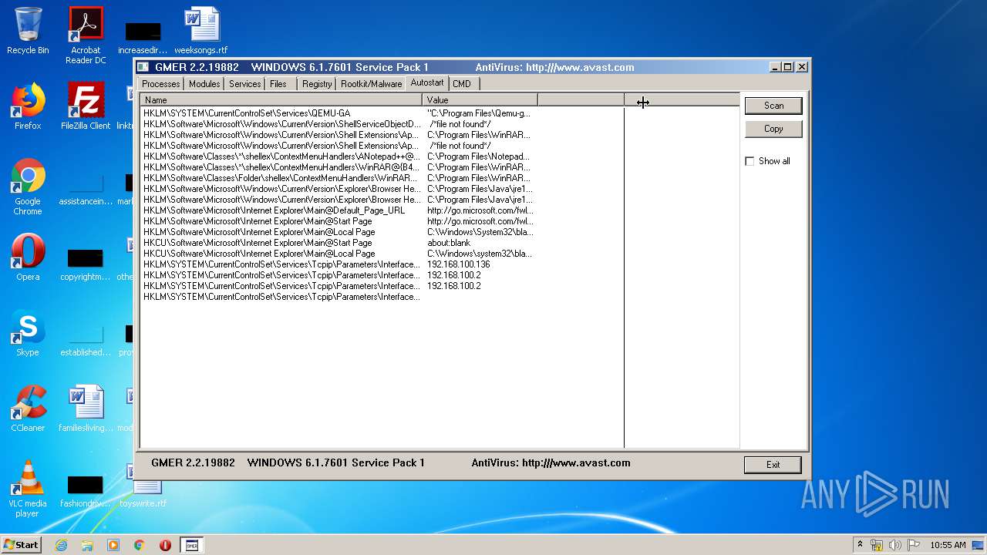Open FileZilla Client desktop shortcut
The height and width of the screenshot is (555, 987).
pos(86,106)
